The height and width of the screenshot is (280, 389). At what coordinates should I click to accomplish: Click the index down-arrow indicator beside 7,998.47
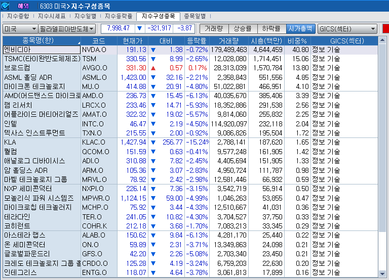coord(139,28)
